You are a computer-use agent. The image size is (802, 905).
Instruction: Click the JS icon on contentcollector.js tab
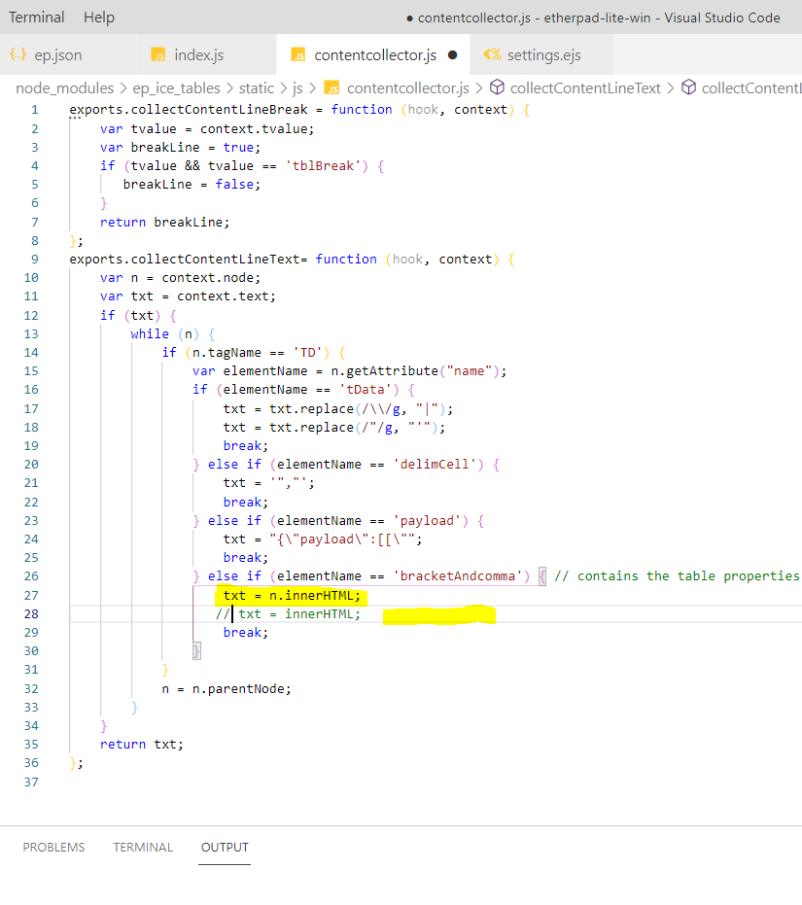point(300,55)
